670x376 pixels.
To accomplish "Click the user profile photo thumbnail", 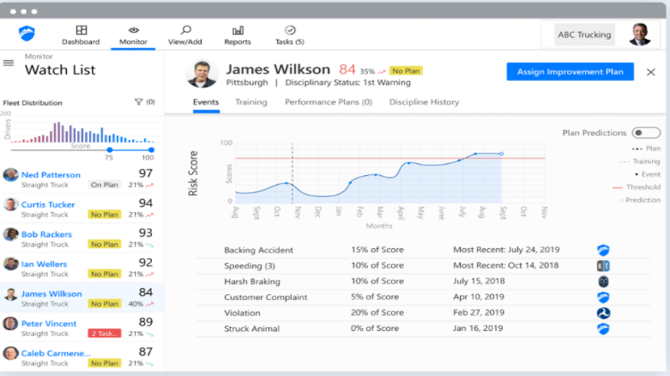I will pos(640,35).
